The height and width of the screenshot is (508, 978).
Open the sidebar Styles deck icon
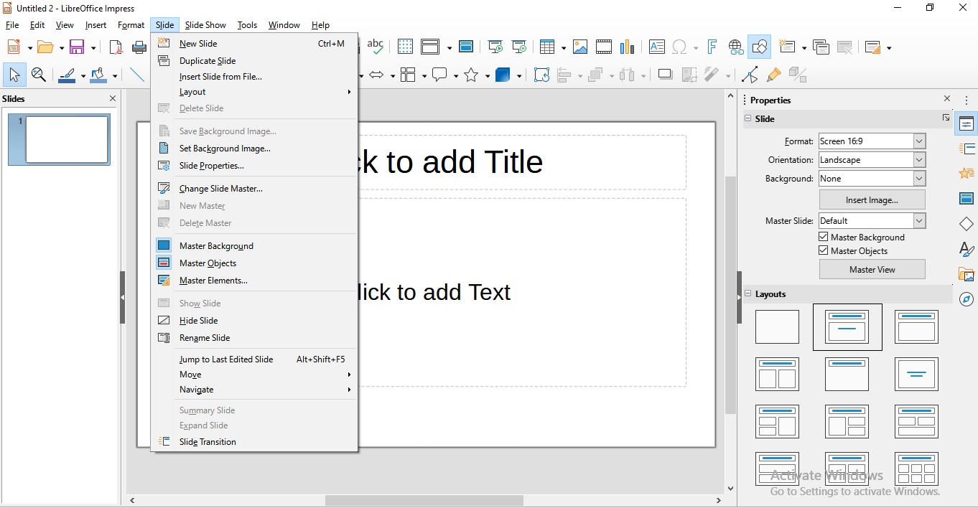click(x=967, y=249)
